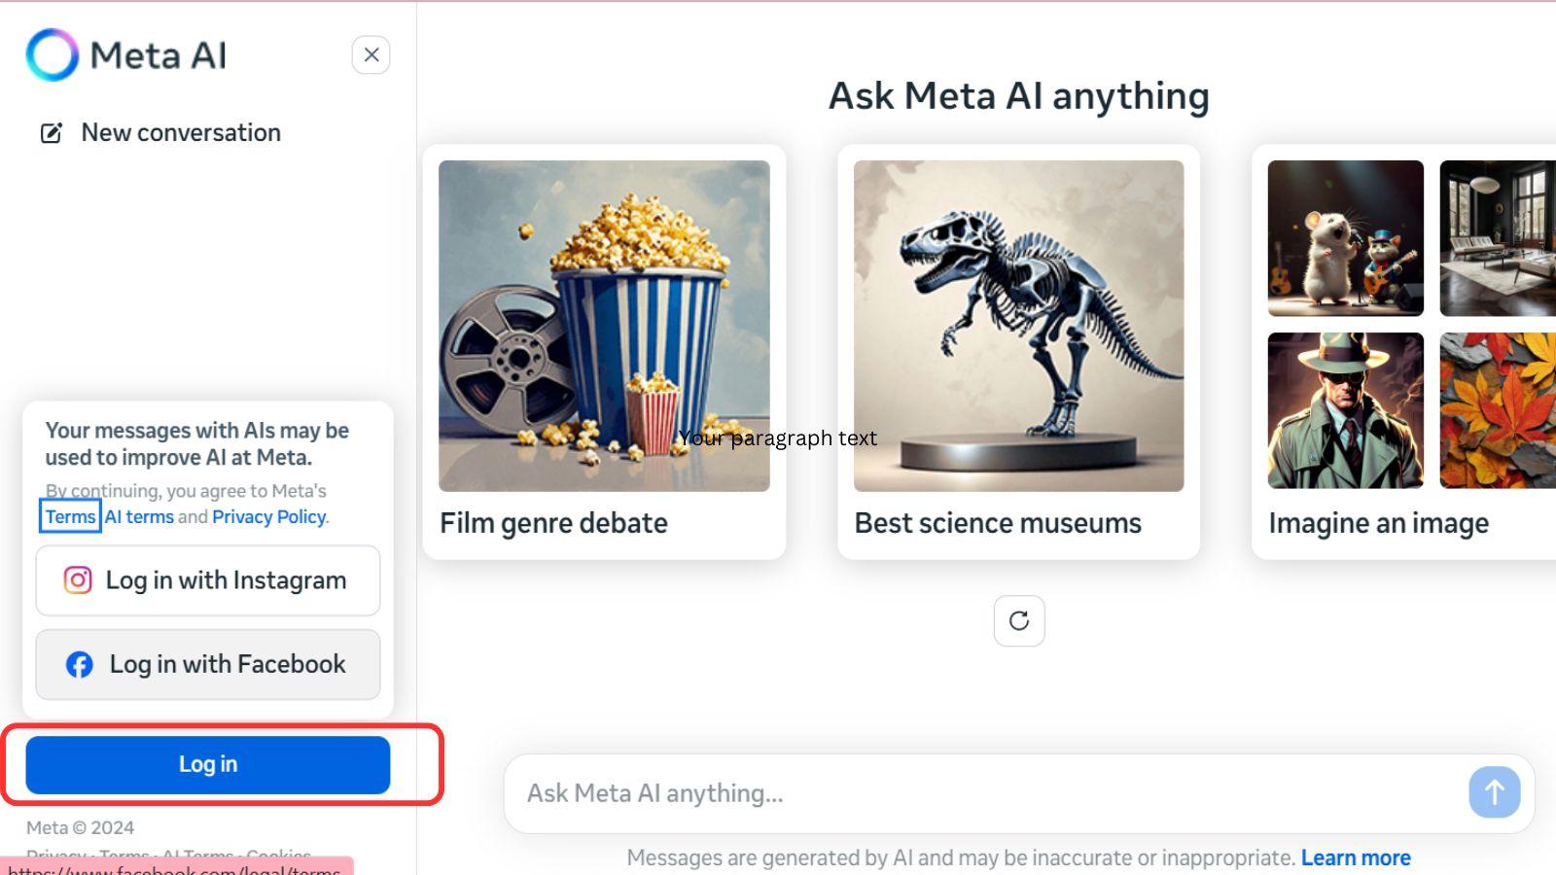Close the sidebar with X button
1556x875 pixels.
tap(371, 55)
